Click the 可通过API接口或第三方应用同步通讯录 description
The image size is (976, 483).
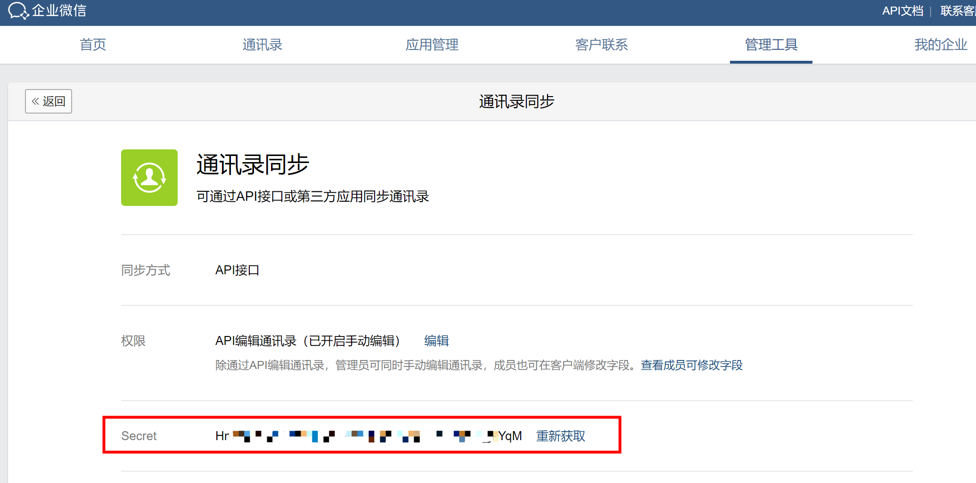coord(312,196)
